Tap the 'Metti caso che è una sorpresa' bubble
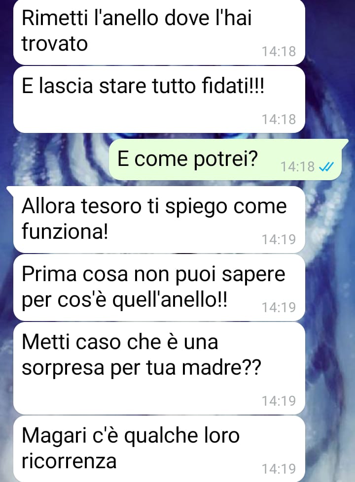355x482 pixels. point(159,368)
